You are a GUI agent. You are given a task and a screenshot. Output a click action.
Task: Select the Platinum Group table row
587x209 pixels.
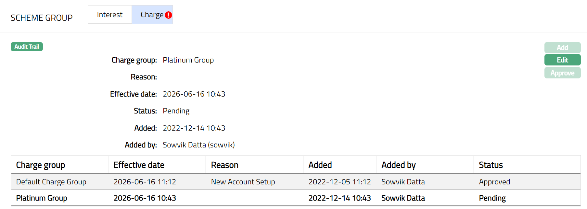[x=42, y=198]
